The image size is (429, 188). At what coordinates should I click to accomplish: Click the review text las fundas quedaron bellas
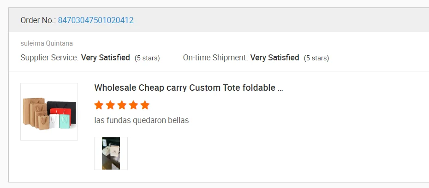(x=141, y=120)
